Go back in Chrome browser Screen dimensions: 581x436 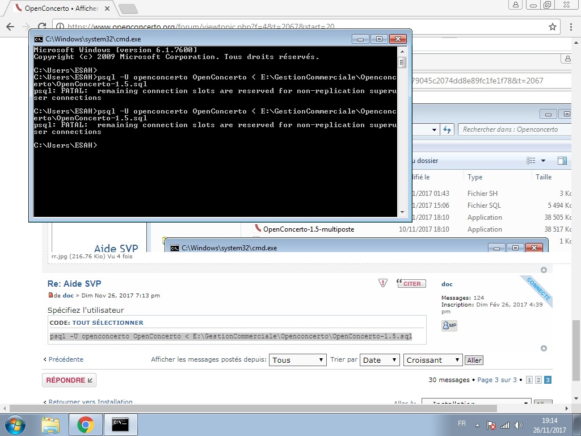tap(10, 26)
